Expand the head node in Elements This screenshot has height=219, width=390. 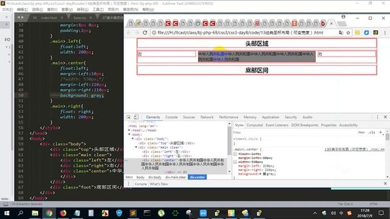[x=129, y=130]
